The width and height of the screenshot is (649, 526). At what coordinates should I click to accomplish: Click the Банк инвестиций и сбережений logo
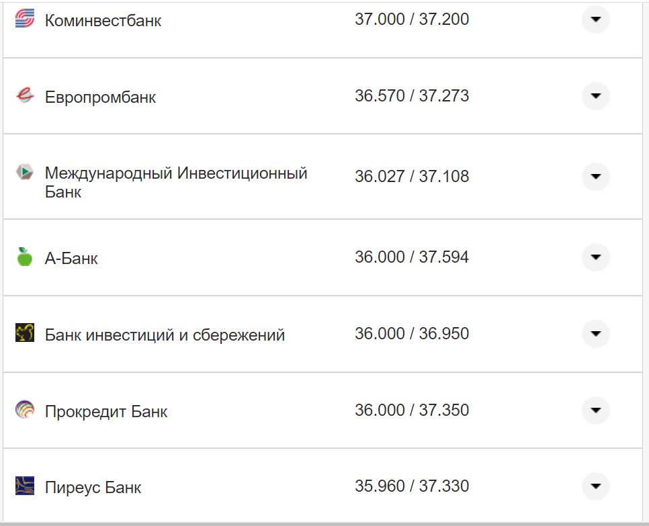[24, 333]
